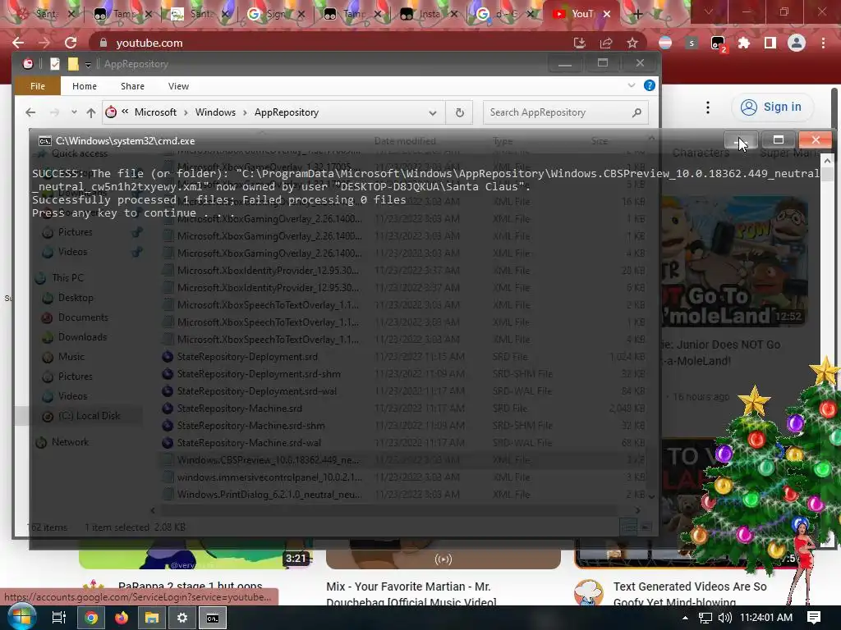Viewport: 841px width, 630px height.
Task: Open the notification center icon
Action: click(814, 617)
